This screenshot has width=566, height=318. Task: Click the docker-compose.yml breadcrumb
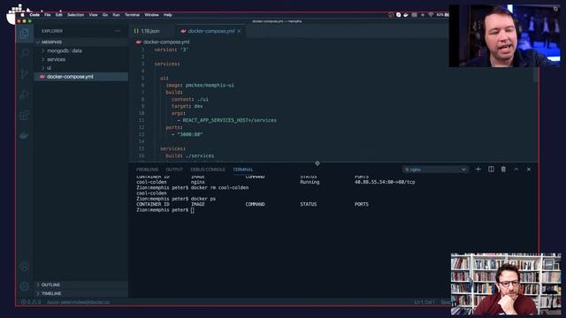pos(166,42)
